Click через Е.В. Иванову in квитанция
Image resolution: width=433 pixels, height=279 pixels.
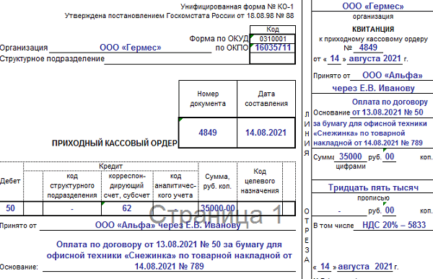[x=373, y=88]
